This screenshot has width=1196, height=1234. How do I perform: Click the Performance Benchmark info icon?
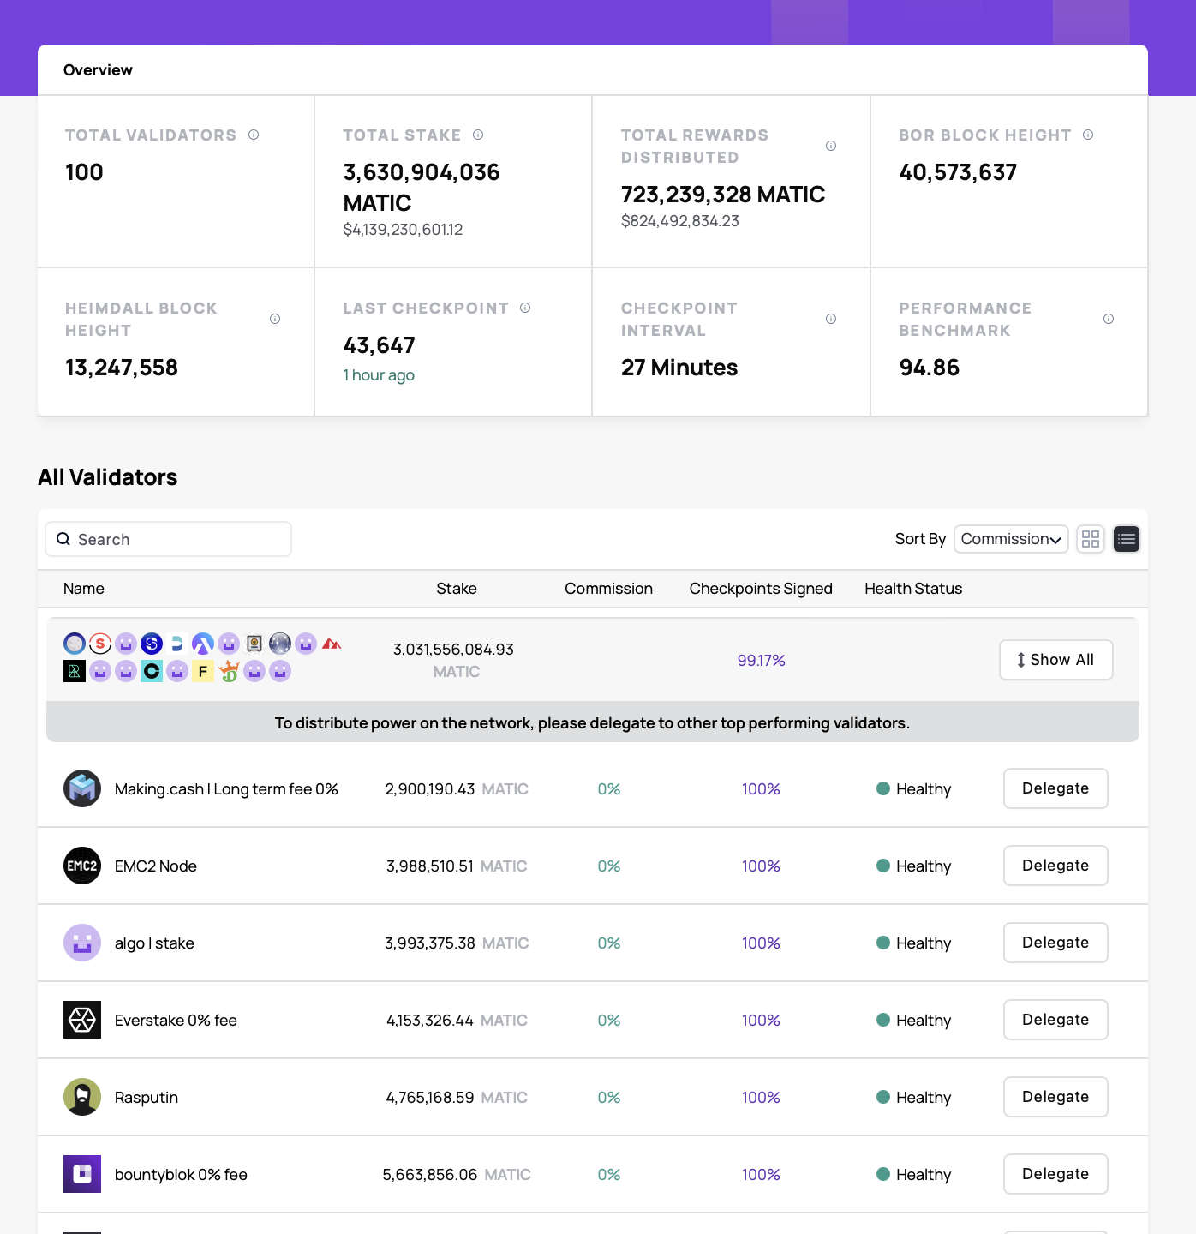(1109, 319)
